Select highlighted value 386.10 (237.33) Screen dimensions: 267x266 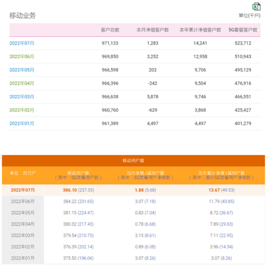pos(78,190)
